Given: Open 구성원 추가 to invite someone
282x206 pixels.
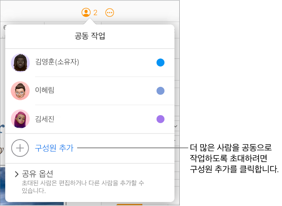Looking at the screenshot, I should click(x=54, y=148).
